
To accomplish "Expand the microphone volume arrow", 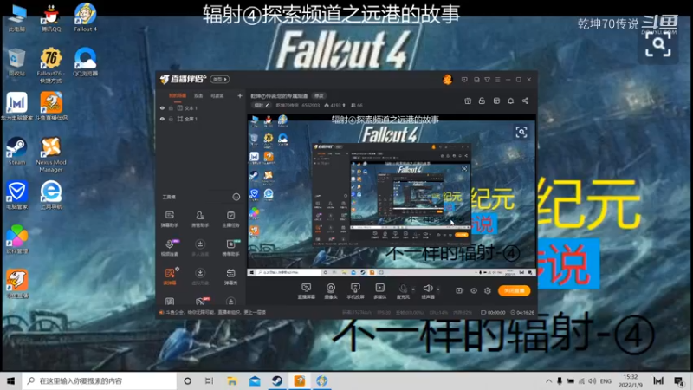I will click(413, 289).
